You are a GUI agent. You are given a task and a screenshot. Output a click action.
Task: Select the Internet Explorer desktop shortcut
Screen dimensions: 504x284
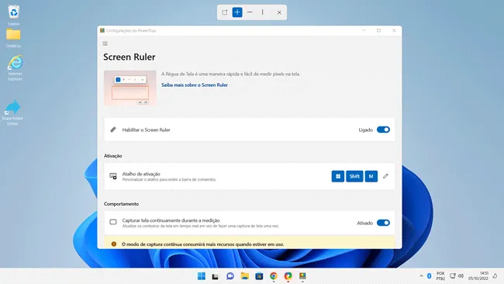[15, 68]
